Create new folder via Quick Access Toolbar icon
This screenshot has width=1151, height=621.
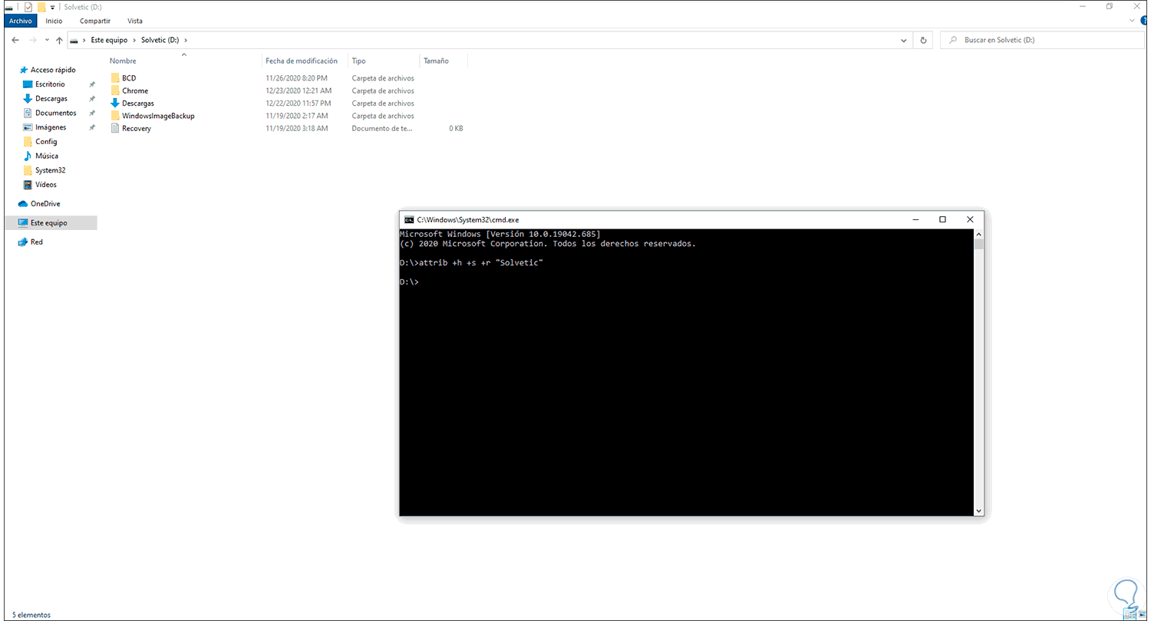[x=41, y=7]
